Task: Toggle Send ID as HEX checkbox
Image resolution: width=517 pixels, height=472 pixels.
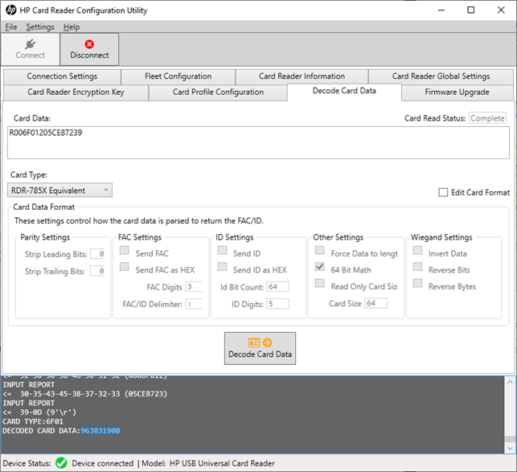Action: (x=222, y=266)
